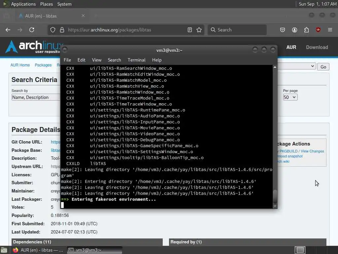
Task: Reload the AUR page
Action: tap(32, 30)
